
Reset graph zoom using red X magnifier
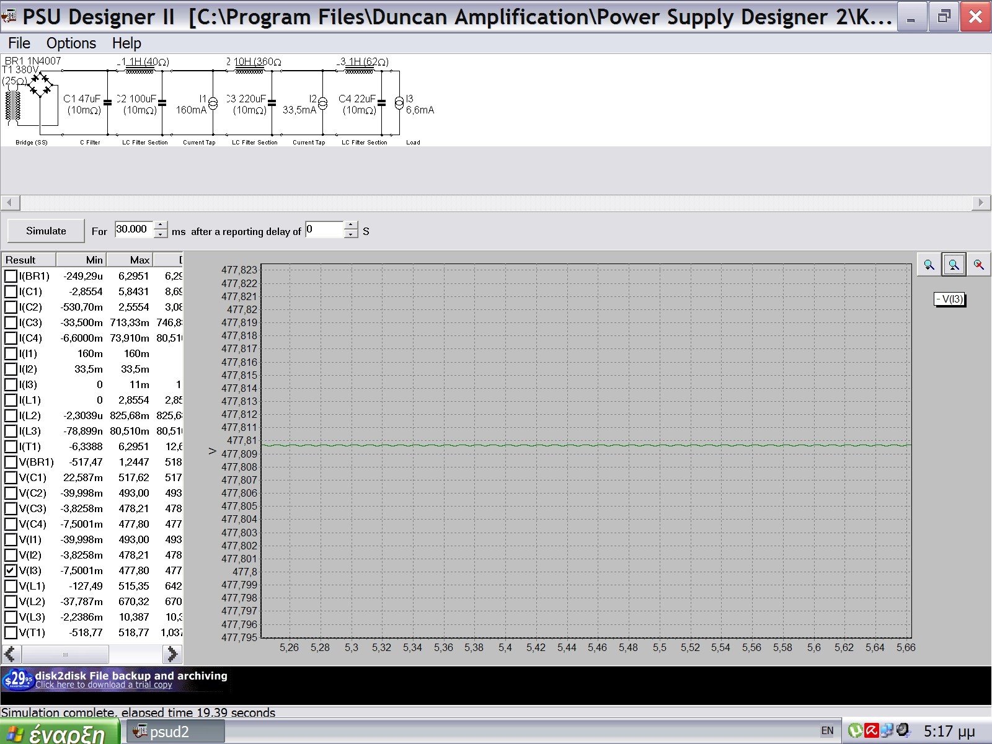978,265
